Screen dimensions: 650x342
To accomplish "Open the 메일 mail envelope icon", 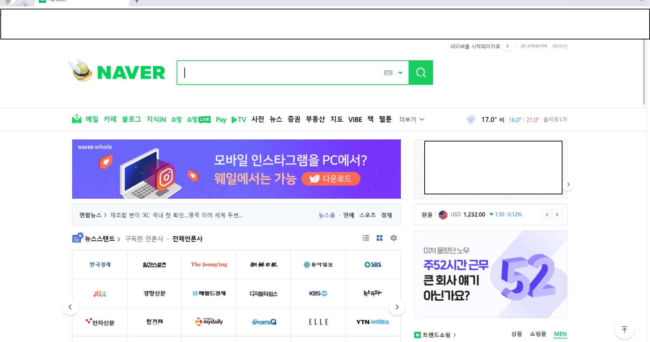I will pyautogui.click(x=77, y=119).
